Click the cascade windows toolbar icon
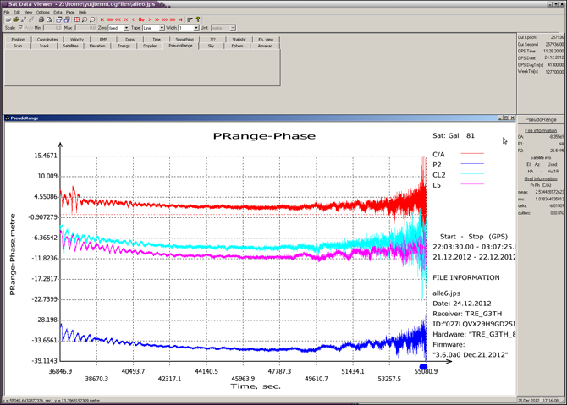Viewport: 567px width, 405px height. coord(59,19)
